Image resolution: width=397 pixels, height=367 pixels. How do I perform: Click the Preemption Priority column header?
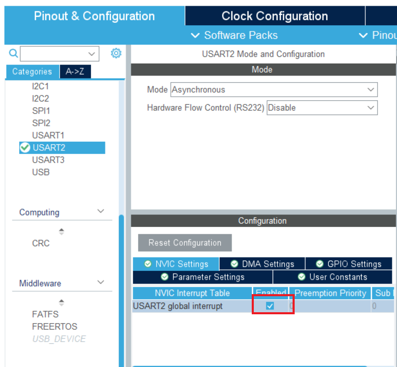tap(330, 293)
